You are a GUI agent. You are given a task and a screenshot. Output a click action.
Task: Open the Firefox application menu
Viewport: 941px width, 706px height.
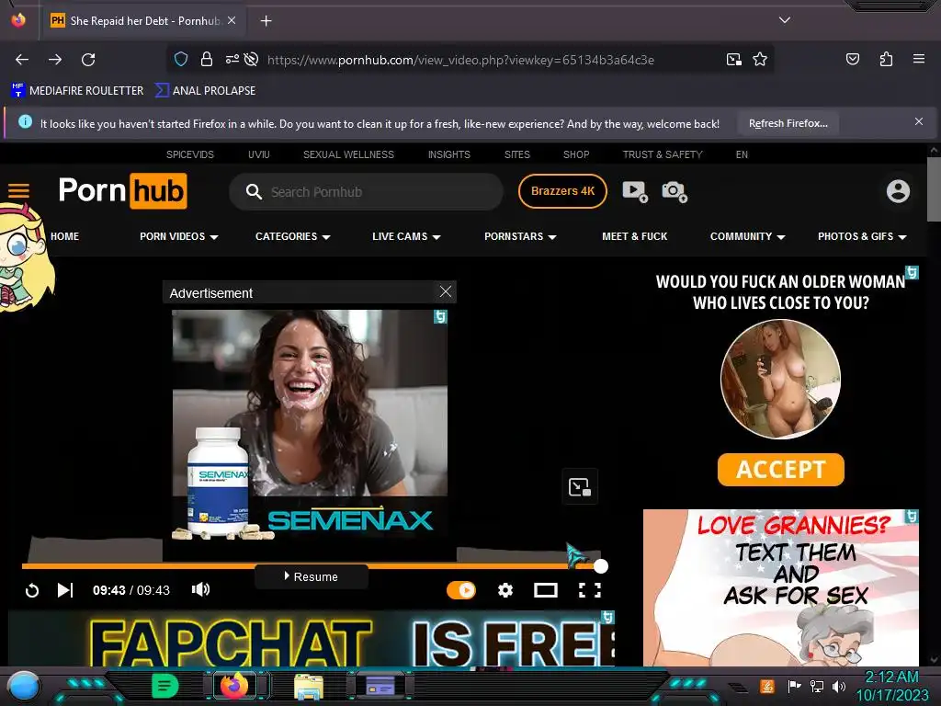[918, 59]
